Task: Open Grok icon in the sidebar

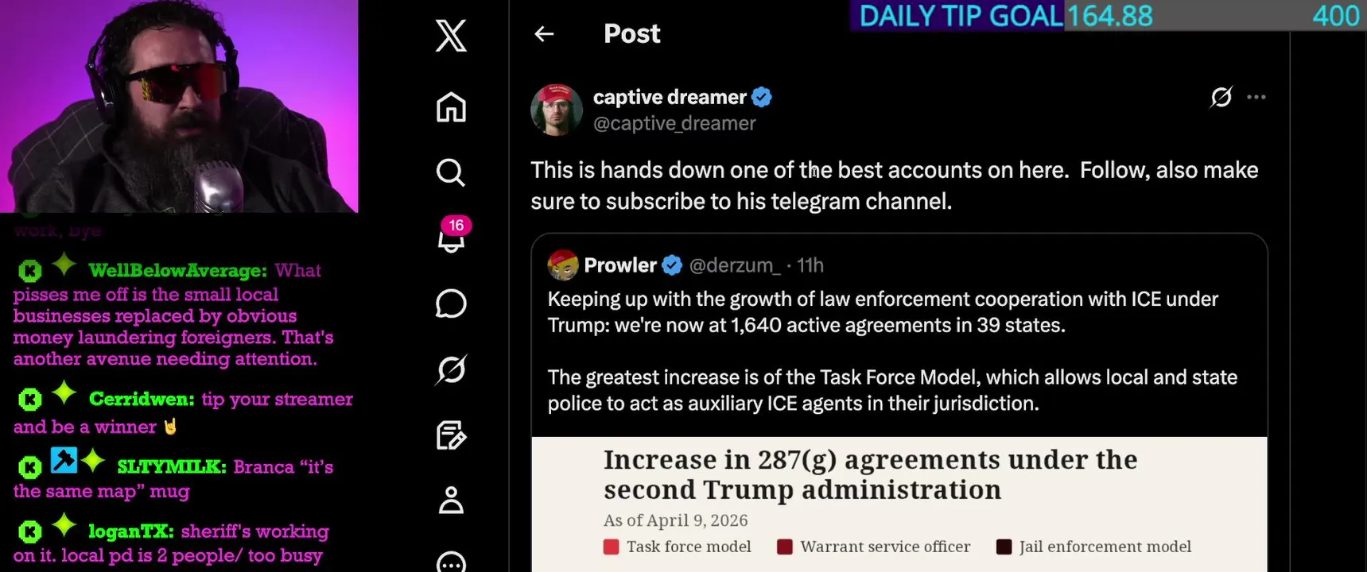Action: [451, 369]
